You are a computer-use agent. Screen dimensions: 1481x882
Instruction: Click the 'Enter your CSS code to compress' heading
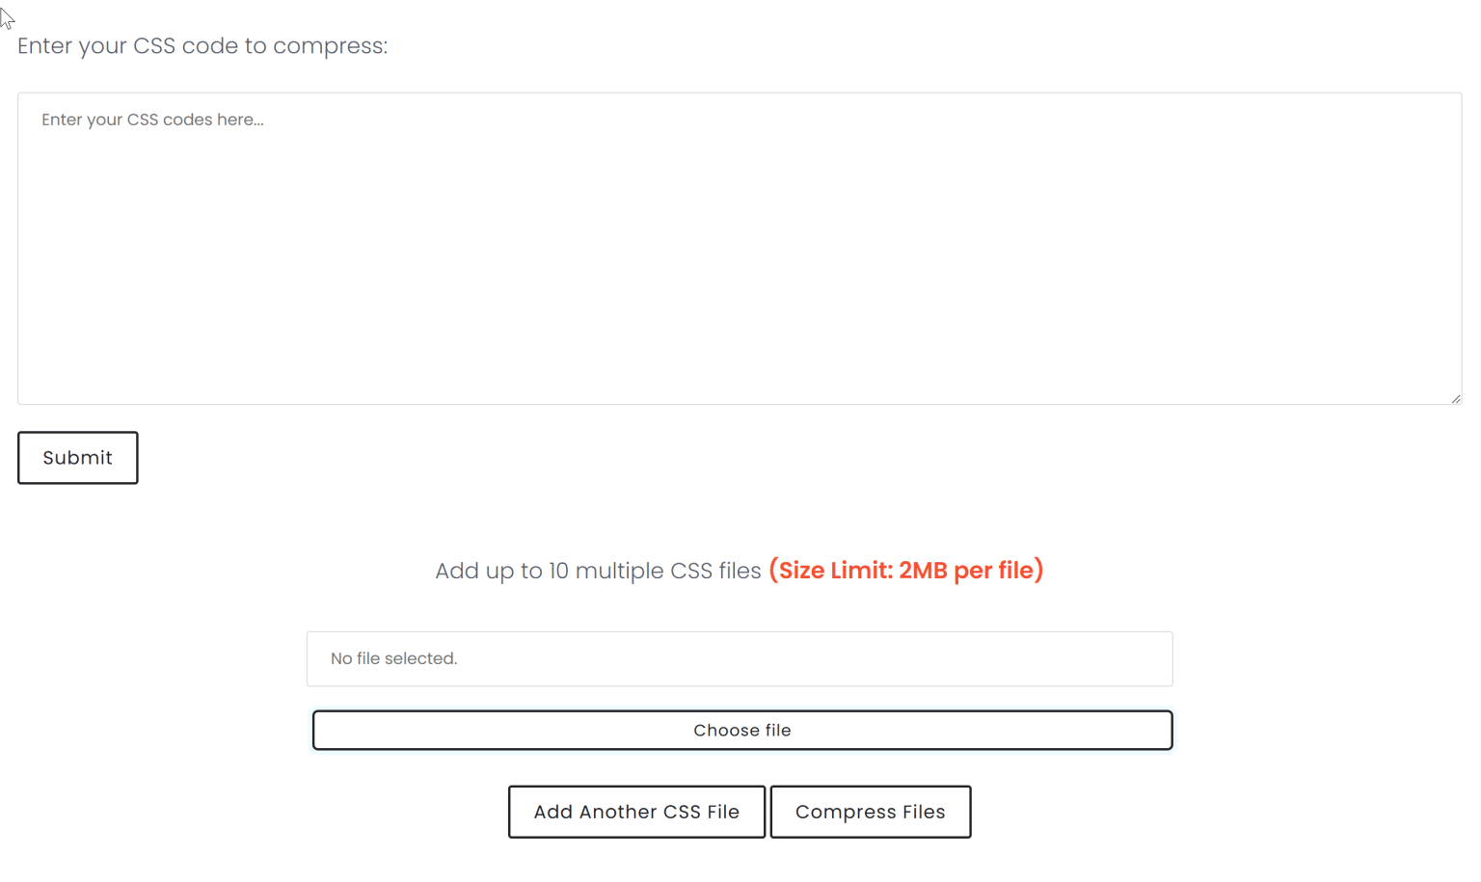tap(200, 45)
